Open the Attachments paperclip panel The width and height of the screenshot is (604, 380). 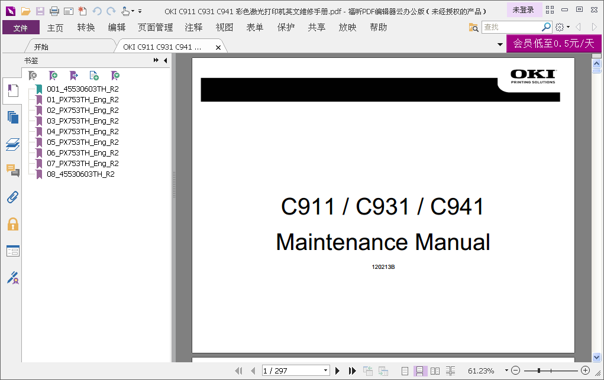(x=12, y=197)
